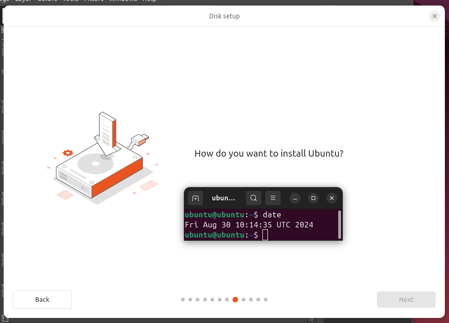This screenshot has height=323, width=449.
Task: Click the 'Disk setup' window title
Action: tap(224, 16)
